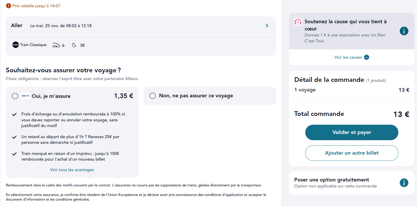The width and height of the screenshot is (417, 206).
Task: Click the Allianz logo in insurance option
Action: click(25, 96)
